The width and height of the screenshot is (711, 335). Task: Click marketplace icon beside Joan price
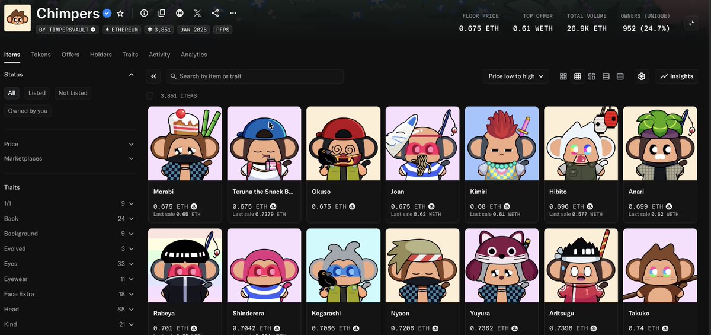click(431, 206)
